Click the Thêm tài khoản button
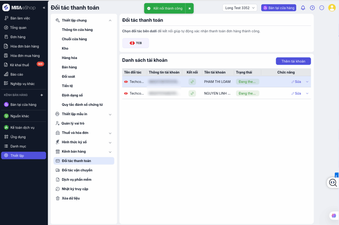 293,61
